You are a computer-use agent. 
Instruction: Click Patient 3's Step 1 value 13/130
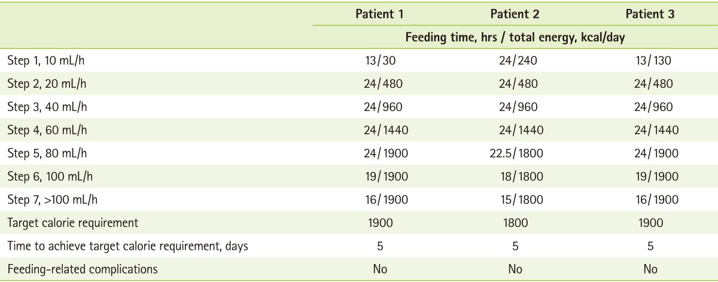coord(650,60)
